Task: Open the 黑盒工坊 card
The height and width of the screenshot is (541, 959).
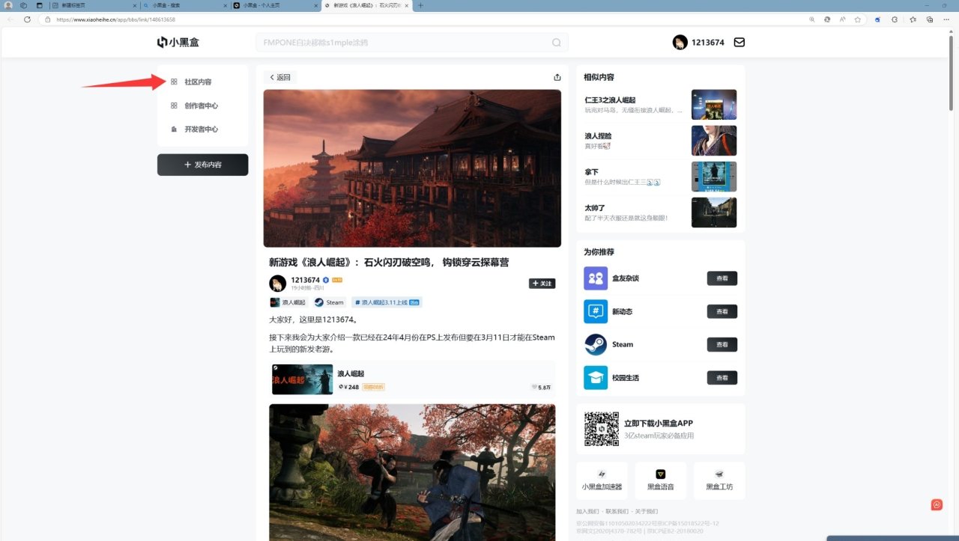Action: [x=719, y=480]
